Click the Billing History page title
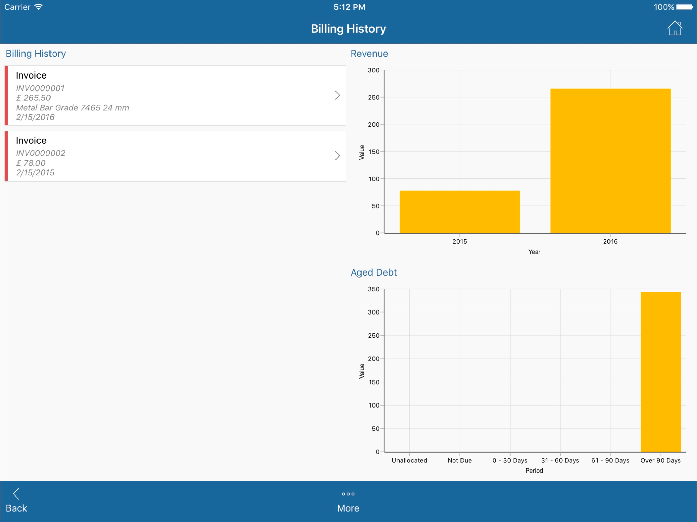The width and height of the screenshot is (697, 522). pyautogui.click(x=348, y=29)
